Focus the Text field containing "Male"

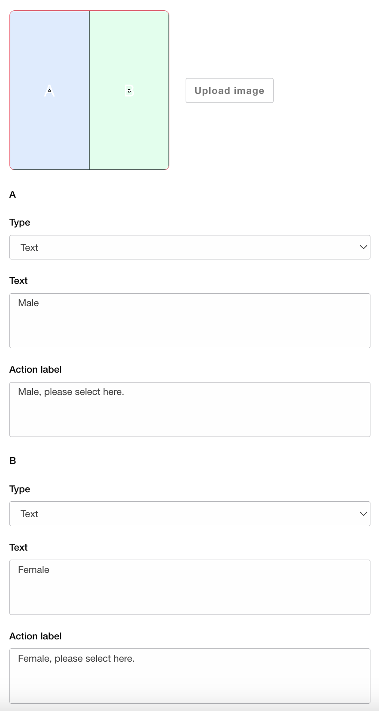point(189,320)
